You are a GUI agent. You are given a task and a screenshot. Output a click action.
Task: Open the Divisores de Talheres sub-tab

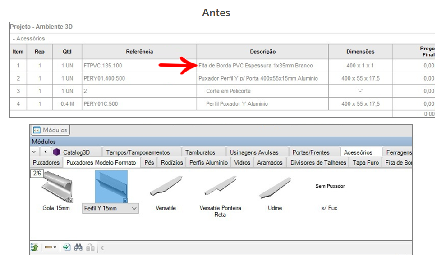click(318, 163)
